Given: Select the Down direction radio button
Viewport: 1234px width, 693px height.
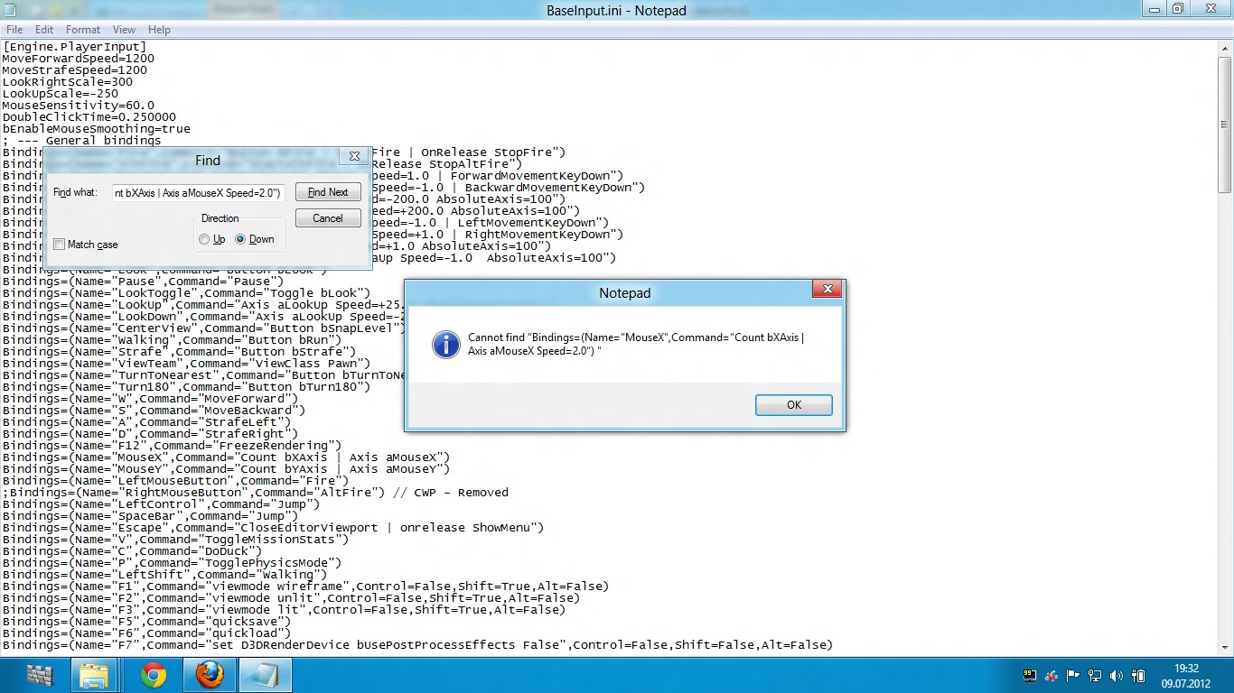Looking at the screenshot, I should coord(240,239).
